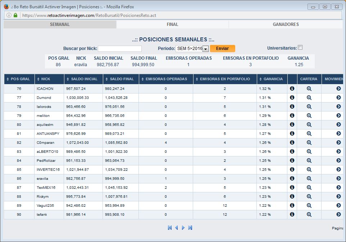Image resolution: width=346 pixels, height=242 pixels.
Task: Sort the table by the GANANCIA column
Action: tap(272, 79)
